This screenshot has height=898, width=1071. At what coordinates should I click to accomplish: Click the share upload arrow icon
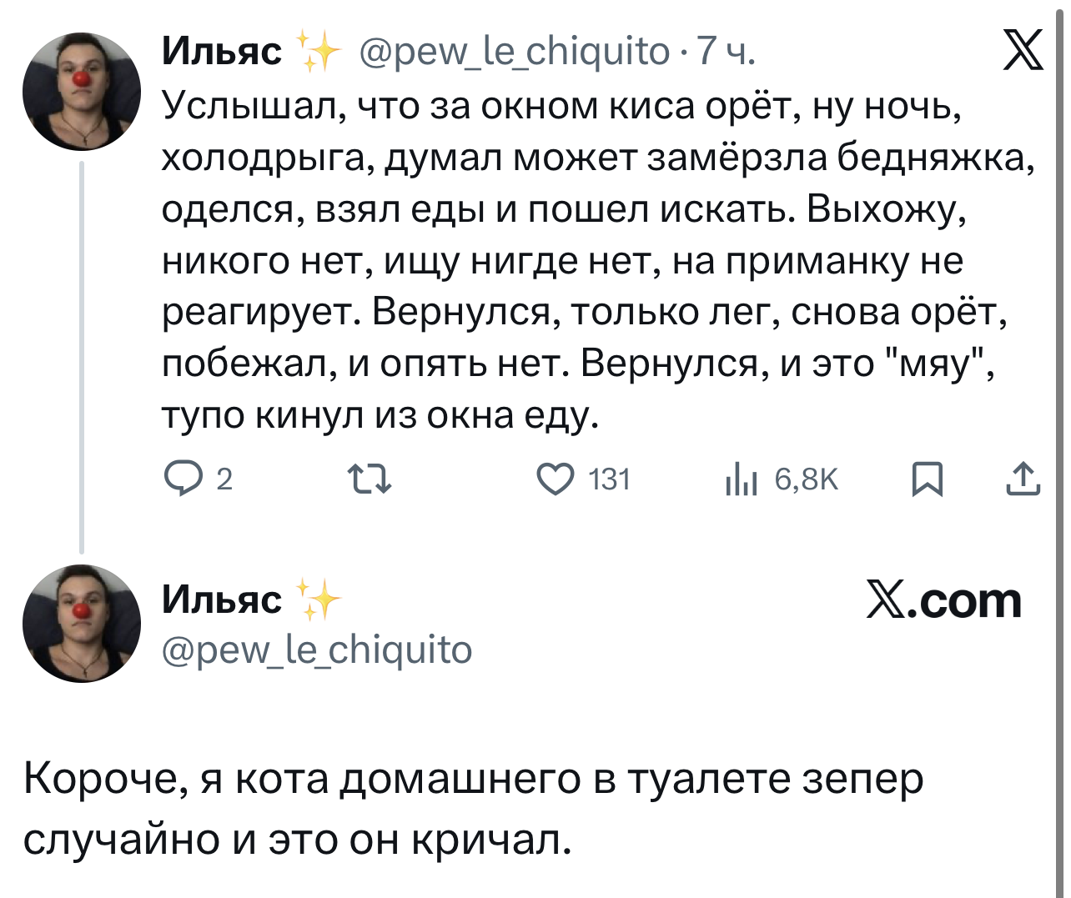pyautogui.click(x=1023, y=479)
